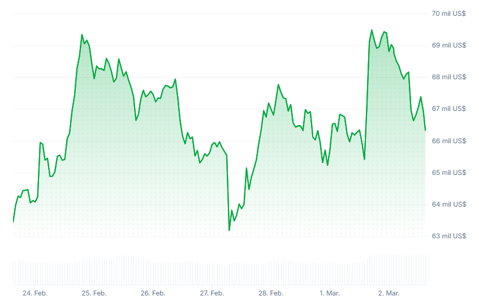This screenshot has height=300, width=479.
Task: Click the 26. Feb. axis label
Action: pos(153,293)
